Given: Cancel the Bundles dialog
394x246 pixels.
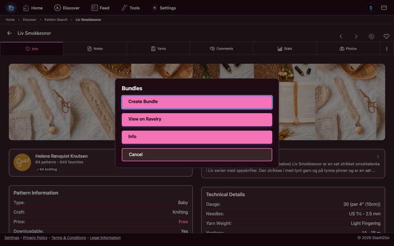Looking at the screenshot, I should pyautogui.click(x=197, y=154).
